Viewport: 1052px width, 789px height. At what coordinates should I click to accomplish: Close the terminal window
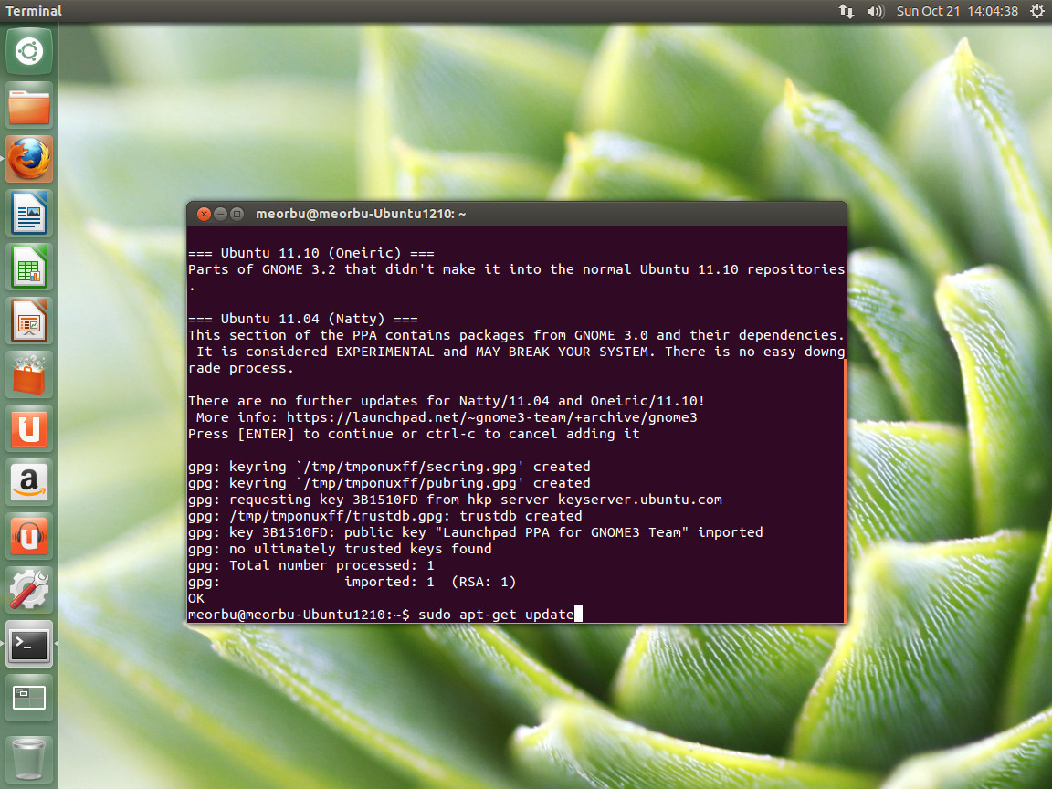point(204,214)
